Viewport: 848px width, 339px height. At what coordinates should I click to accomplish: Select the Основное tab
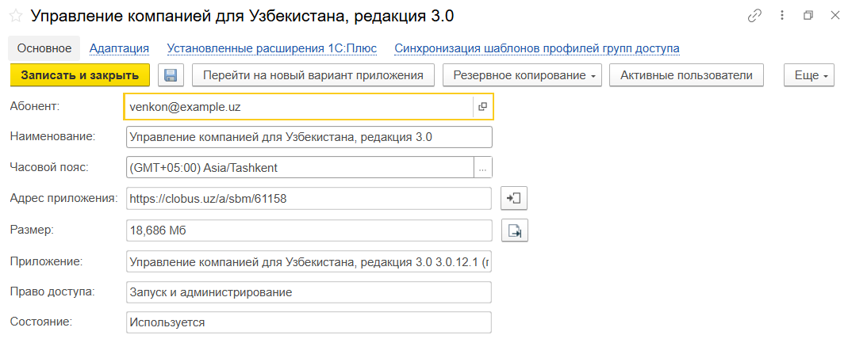click(44, 48)
